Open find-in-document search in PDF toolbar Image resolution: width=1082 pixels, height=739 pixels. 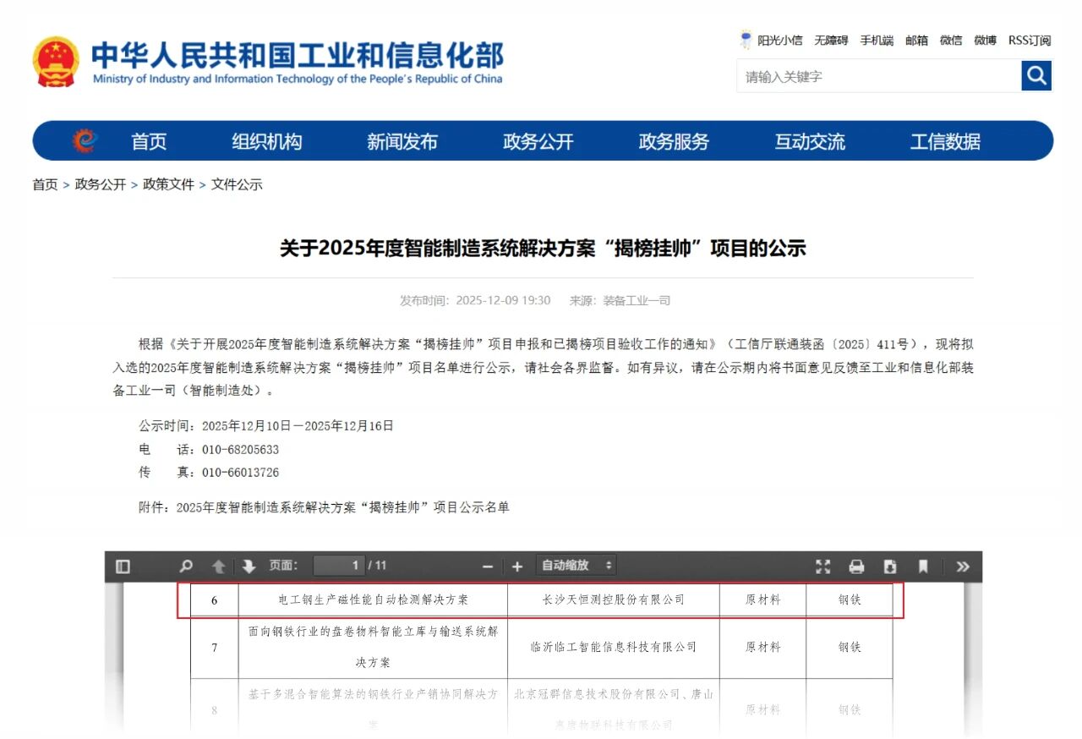pos(186,566)
